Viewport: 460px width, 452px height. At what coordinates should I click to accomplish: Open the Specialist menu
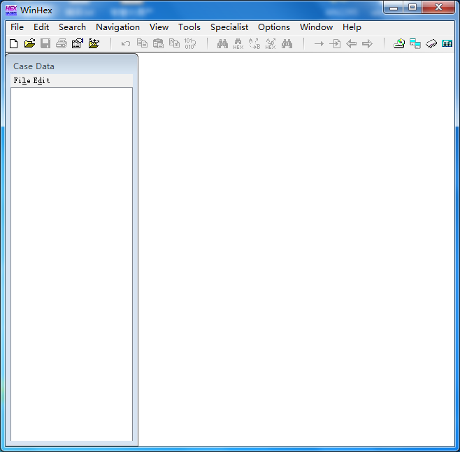229,27
